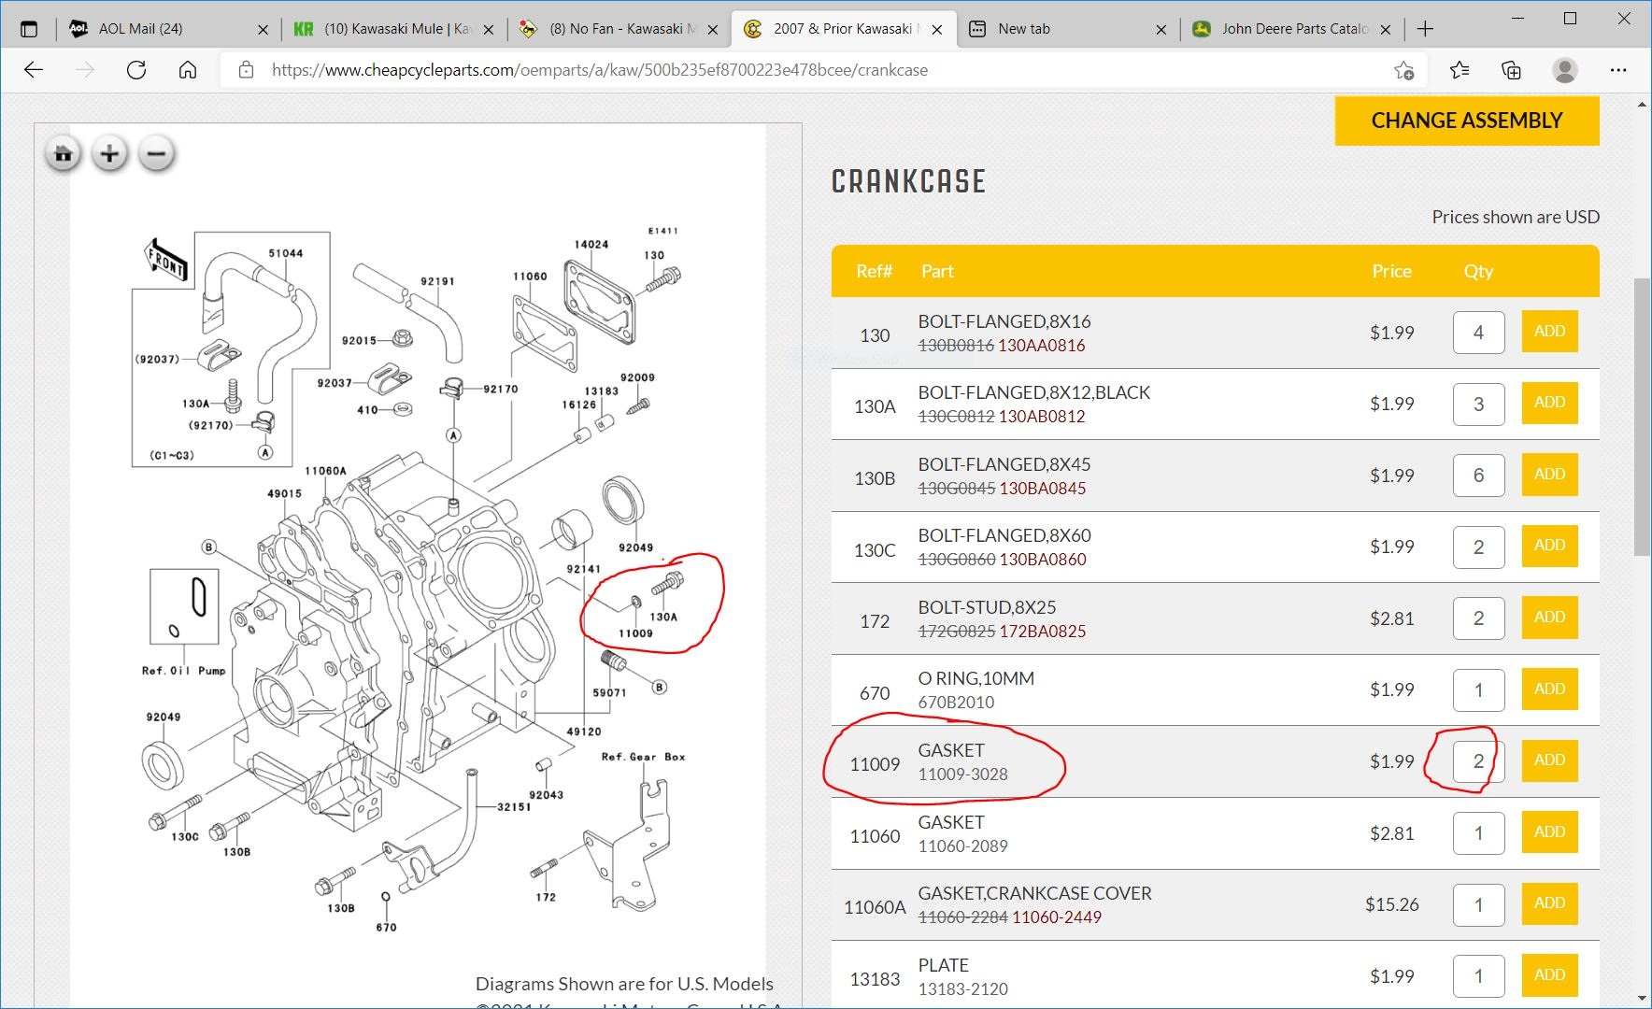Open tab actions menu
This screenshot has height=1009, width=1652.
pos(29,29)
